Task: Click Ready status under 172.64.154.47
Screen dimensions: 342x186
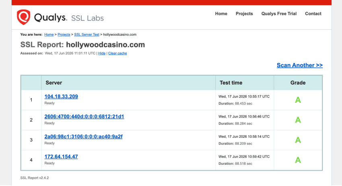Action: [49, 163]
